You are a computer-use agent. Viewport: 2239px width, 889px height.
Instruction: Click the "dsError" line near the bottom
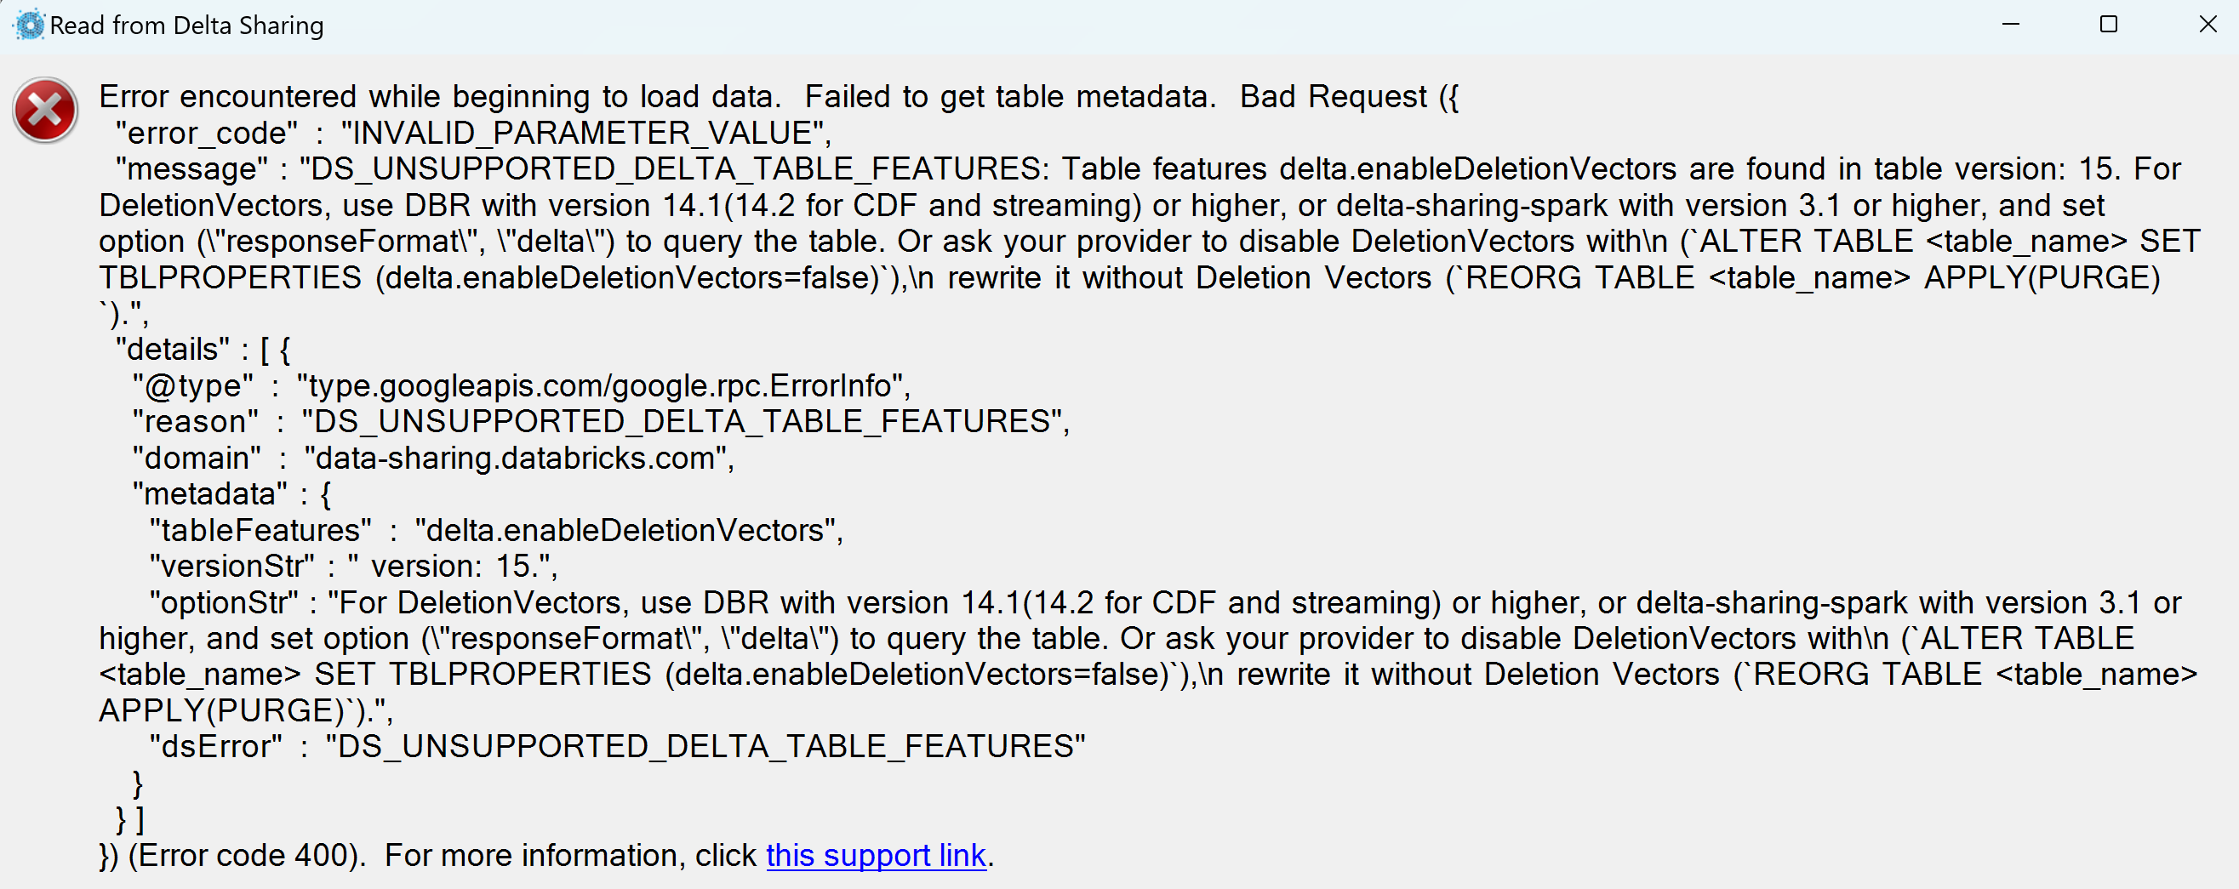point(617,746)
